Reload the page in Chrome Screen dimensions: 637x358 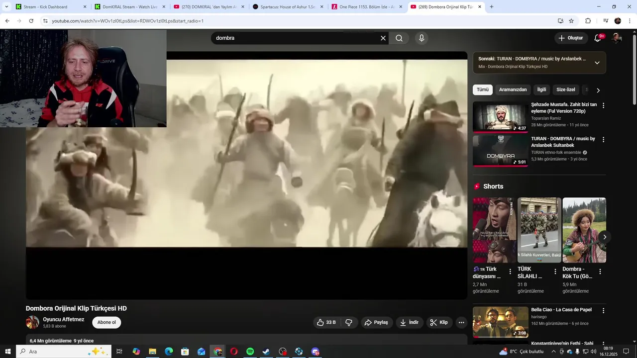(31, 21)
